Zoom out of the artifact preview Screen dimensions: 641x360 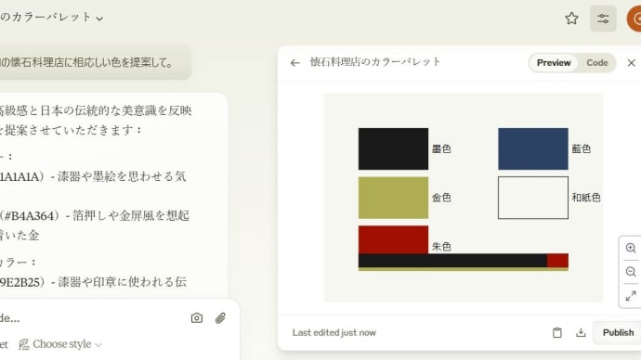(x=631, y=272)
